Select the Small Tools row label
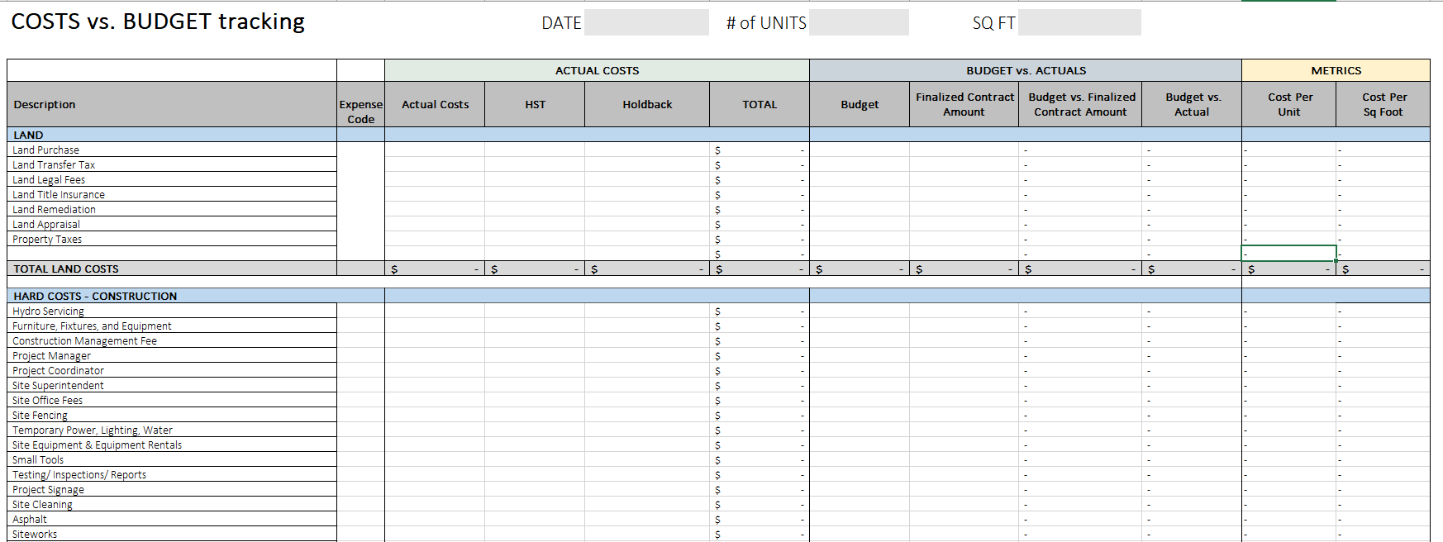Image resolution: width=1443 pixels, height=542 pixels. tap(38, 459)
